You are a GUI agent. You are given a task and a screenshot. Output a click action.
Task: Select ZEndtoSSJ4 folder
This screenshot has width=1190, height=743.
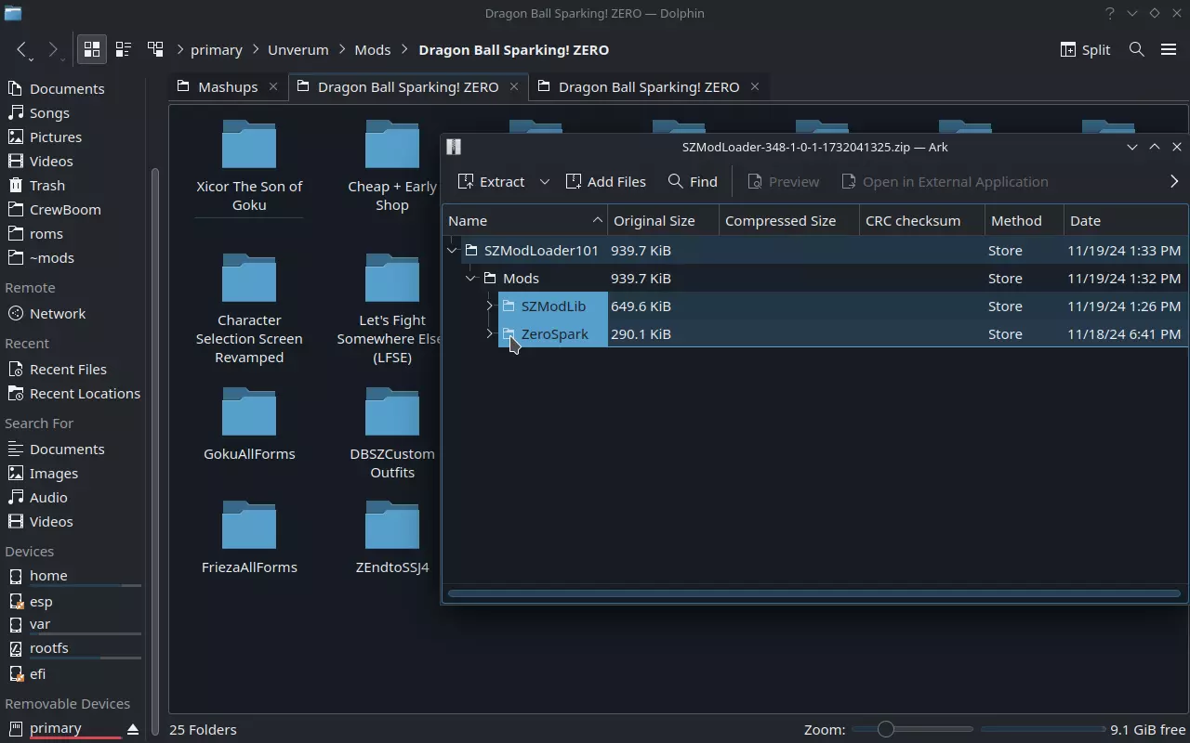392,538
